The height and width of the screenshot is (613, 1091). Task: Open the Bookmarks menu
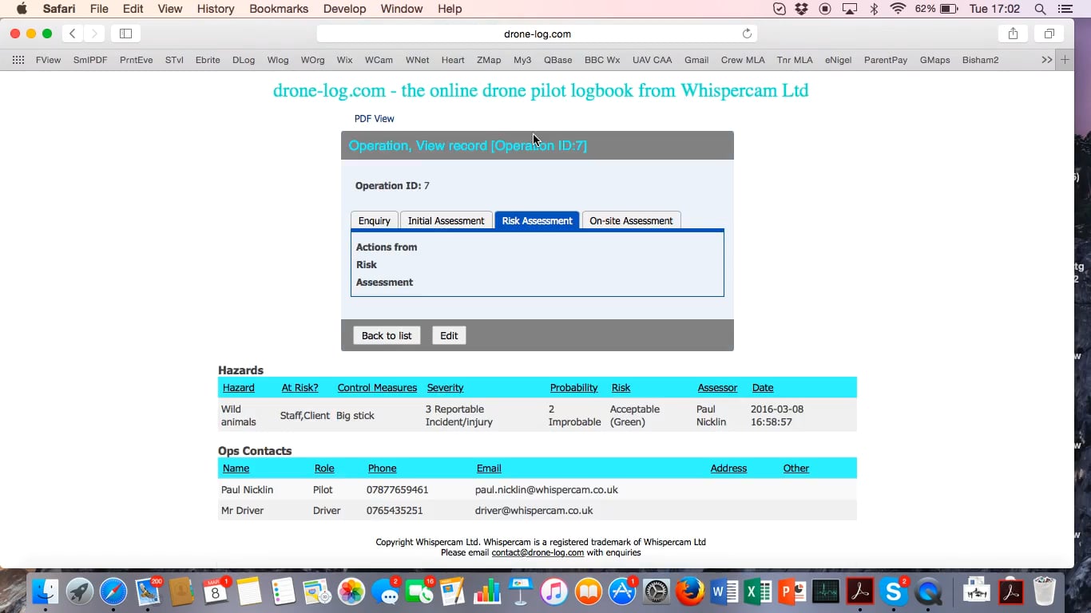[279, 9]
